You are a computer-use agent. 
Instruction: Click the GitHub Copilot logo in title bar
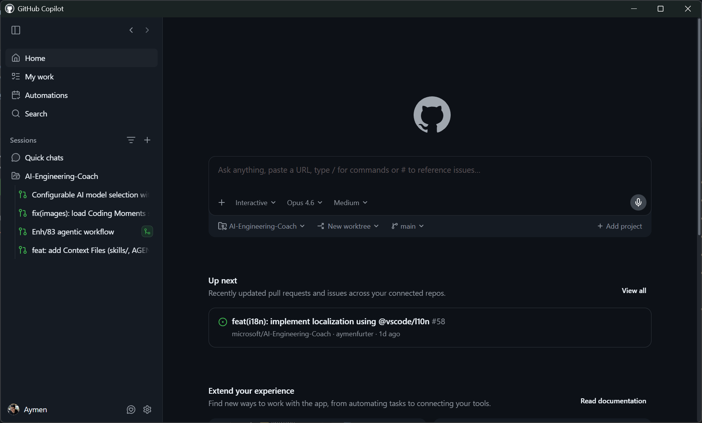[10, 8]
